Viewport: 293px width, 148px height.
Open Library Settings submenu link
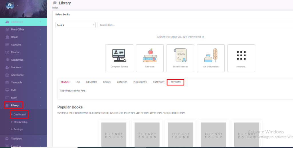click(18, 129)
